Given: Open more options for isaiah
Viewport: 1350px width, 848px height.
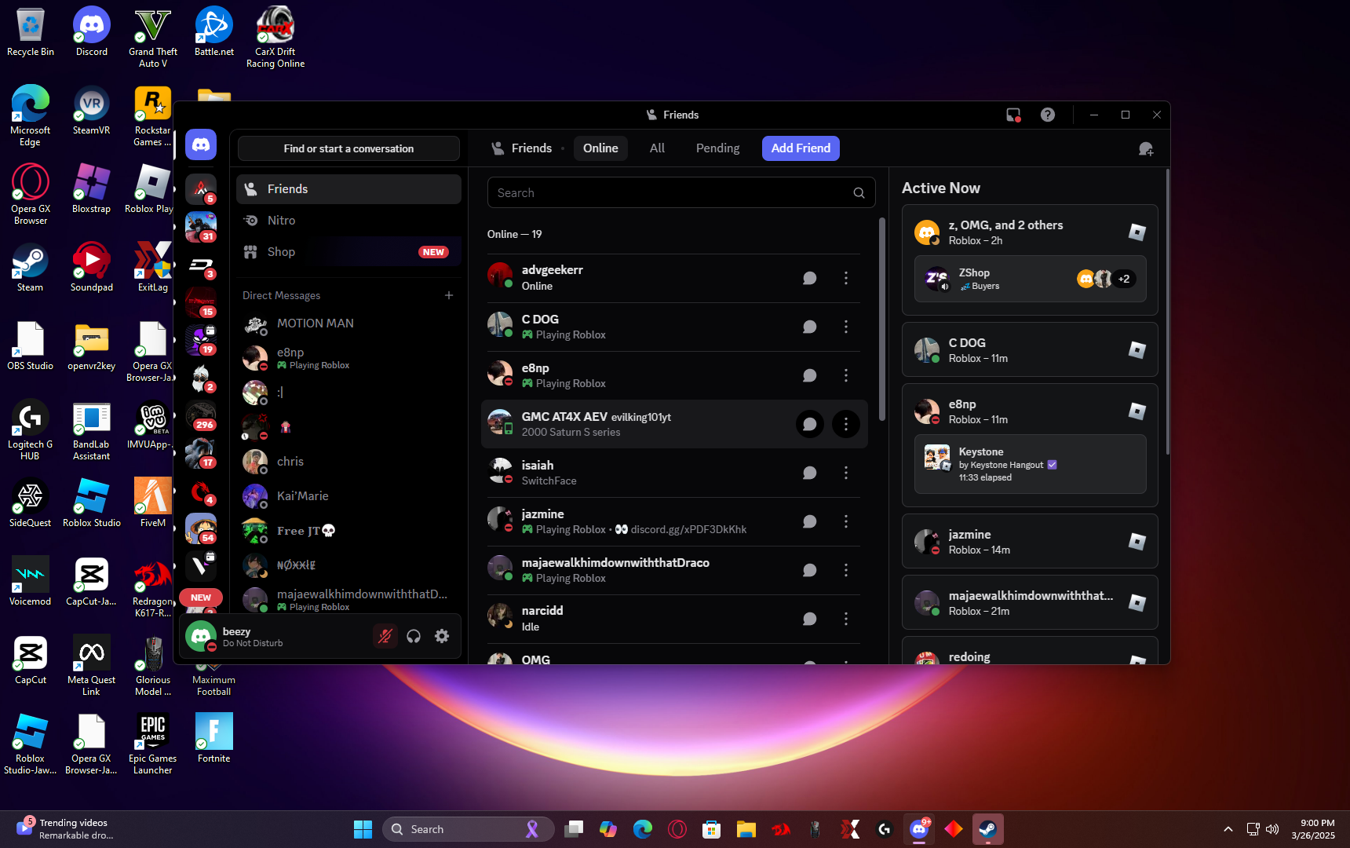Looking at the screenshot, I should pyautogui.click(x=846, y=473).
